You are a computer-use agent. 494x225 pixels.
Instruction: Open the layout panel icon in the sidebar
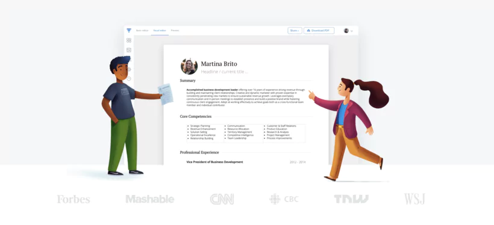pos(129,50)
